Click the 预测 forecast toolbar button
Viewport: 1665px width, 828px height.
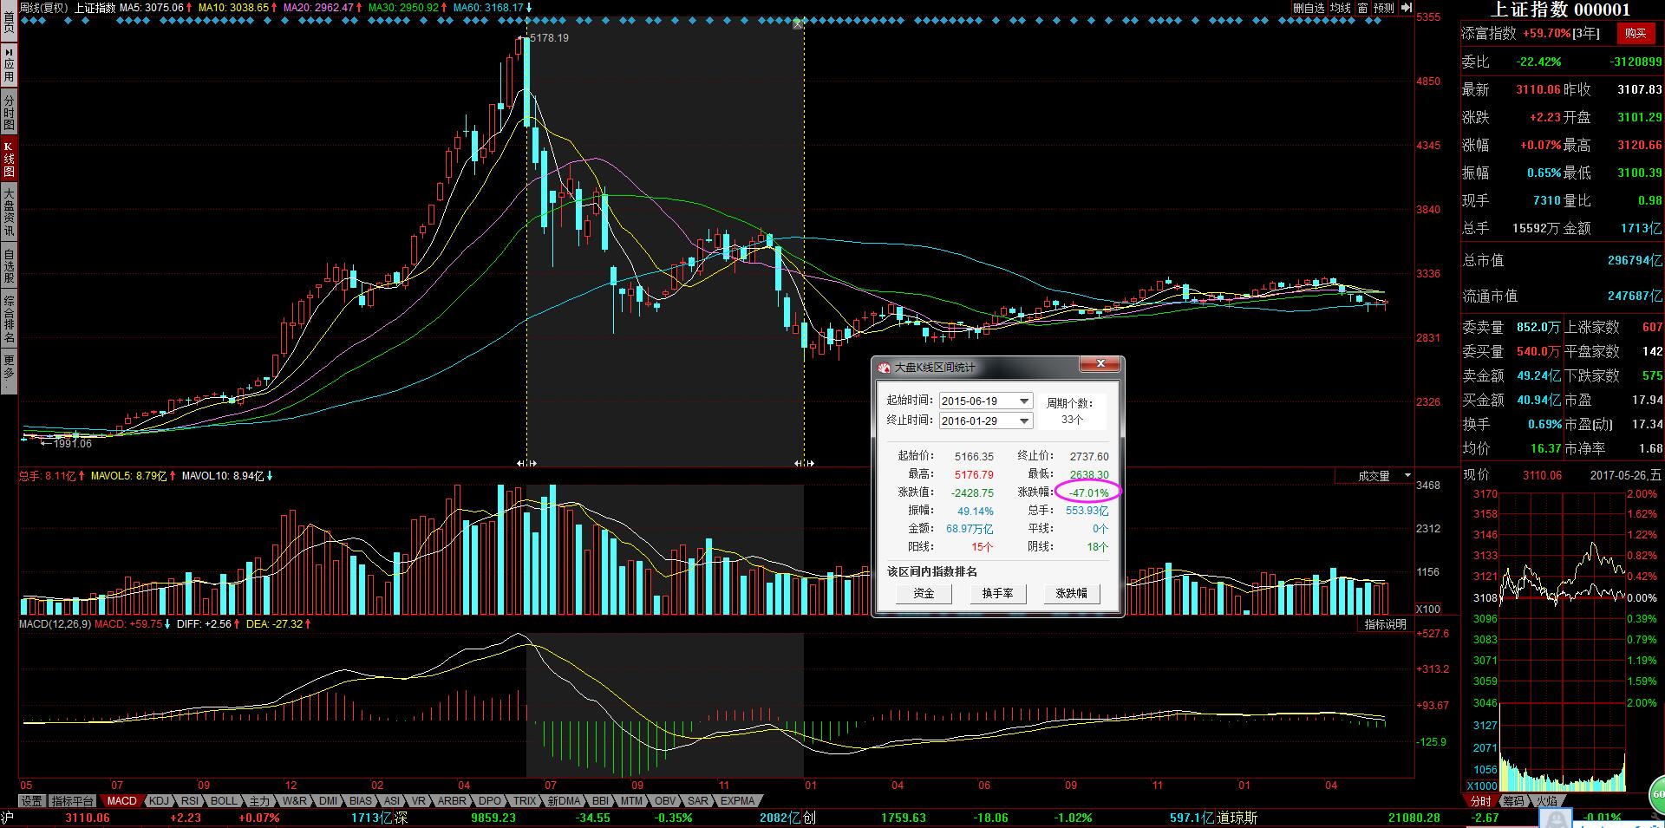1383,8
